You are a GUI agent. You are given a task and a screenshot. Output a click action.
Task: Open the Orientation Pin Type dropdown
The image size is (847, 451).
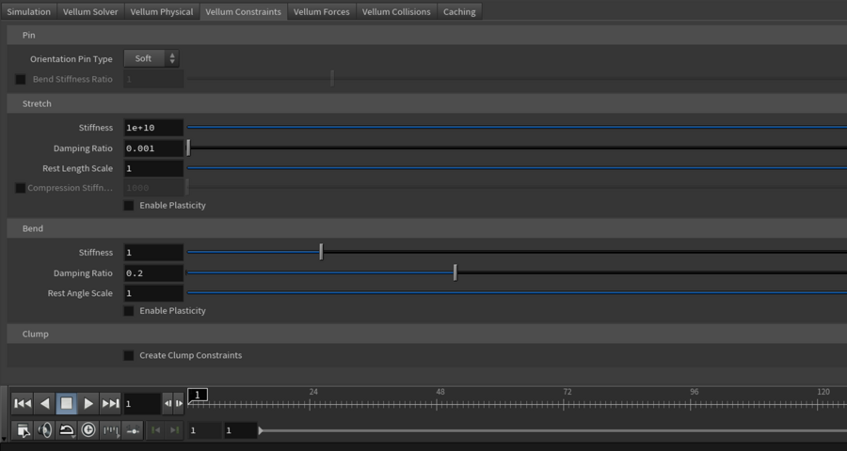coord(151,59)
